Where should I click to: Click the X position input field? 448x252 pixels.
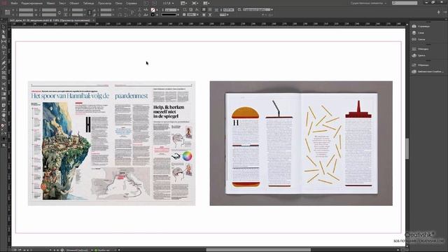[x=26, y=10]
